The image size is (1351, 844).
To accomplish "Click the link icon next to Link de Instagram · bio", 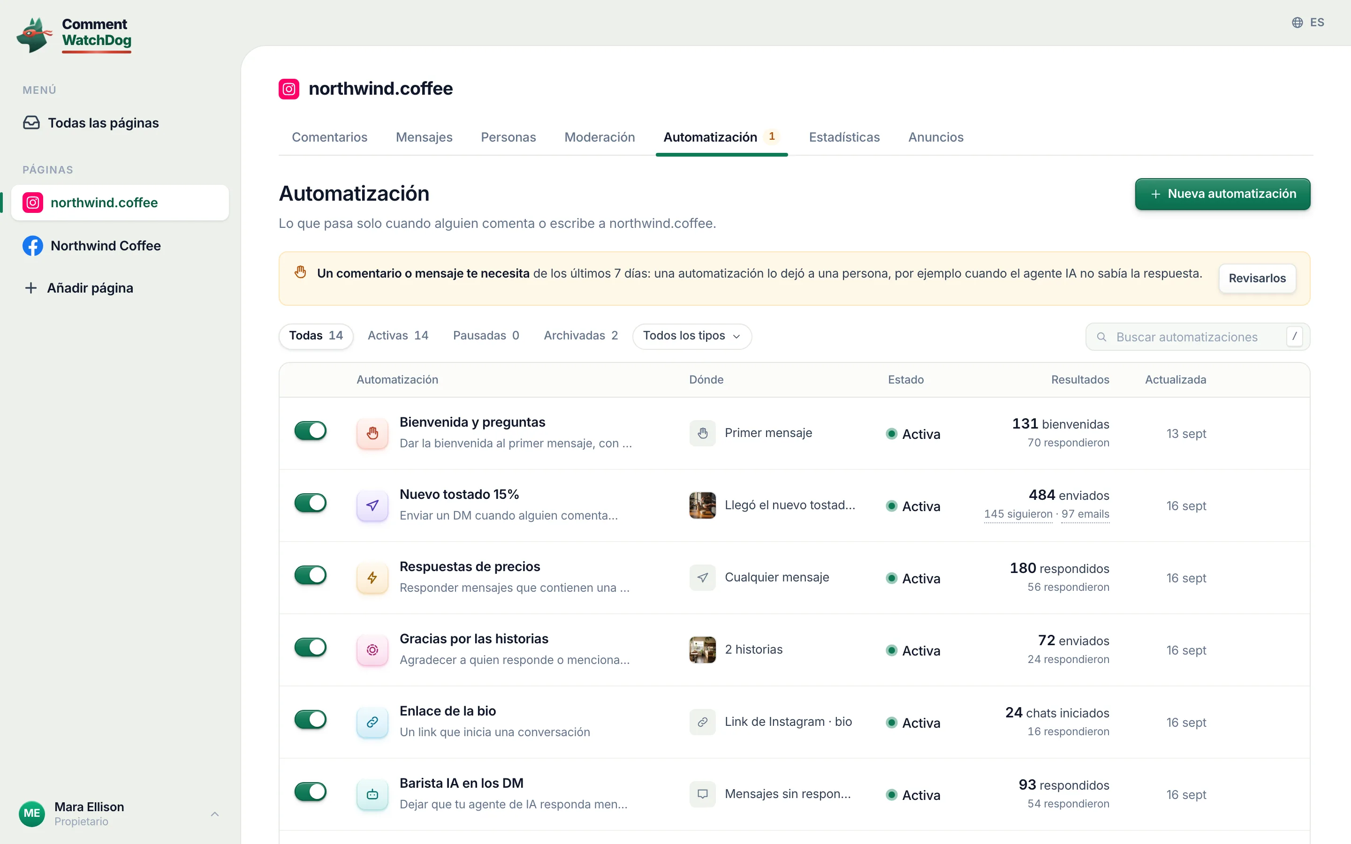I will coord(702,722).
